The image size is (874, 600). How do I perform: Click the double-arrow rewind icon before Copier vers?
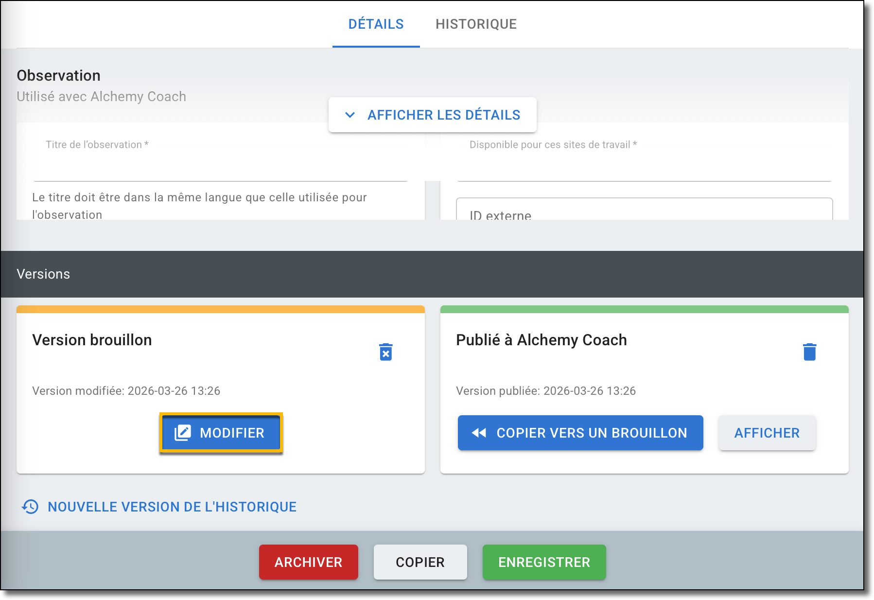(x=479, y=433)
